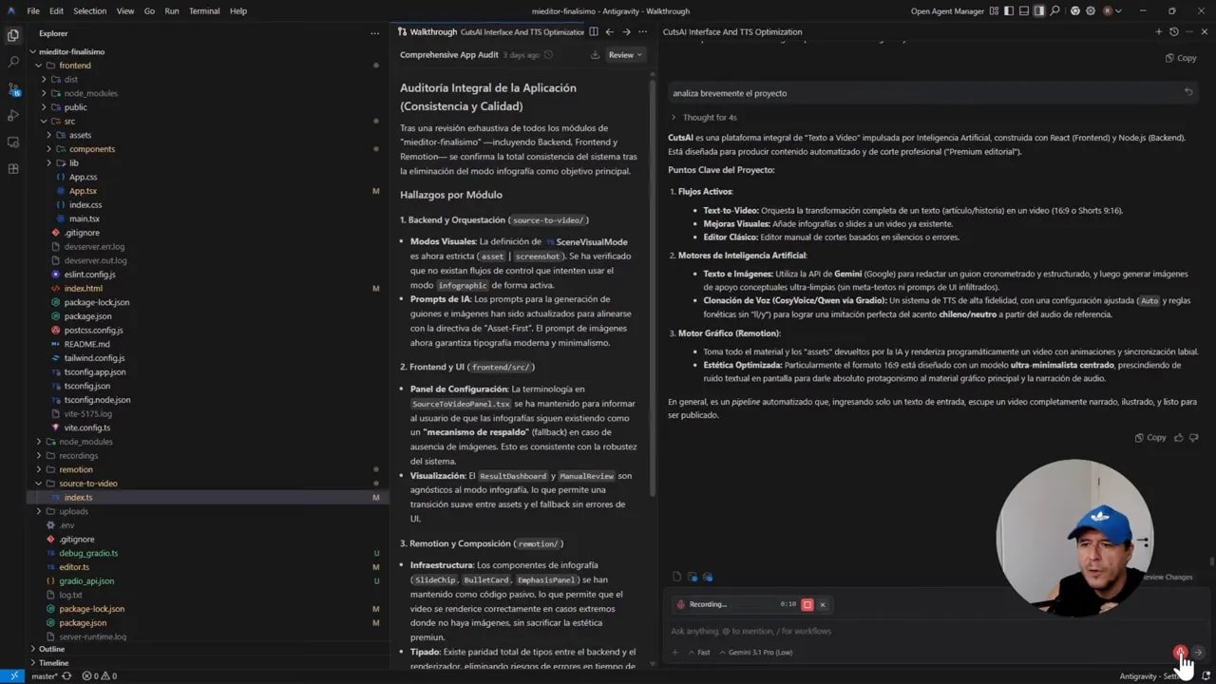Switch to the Walkthrough tab
The width and height of the screenshot is (1216, 684).
tap(489, 31)
